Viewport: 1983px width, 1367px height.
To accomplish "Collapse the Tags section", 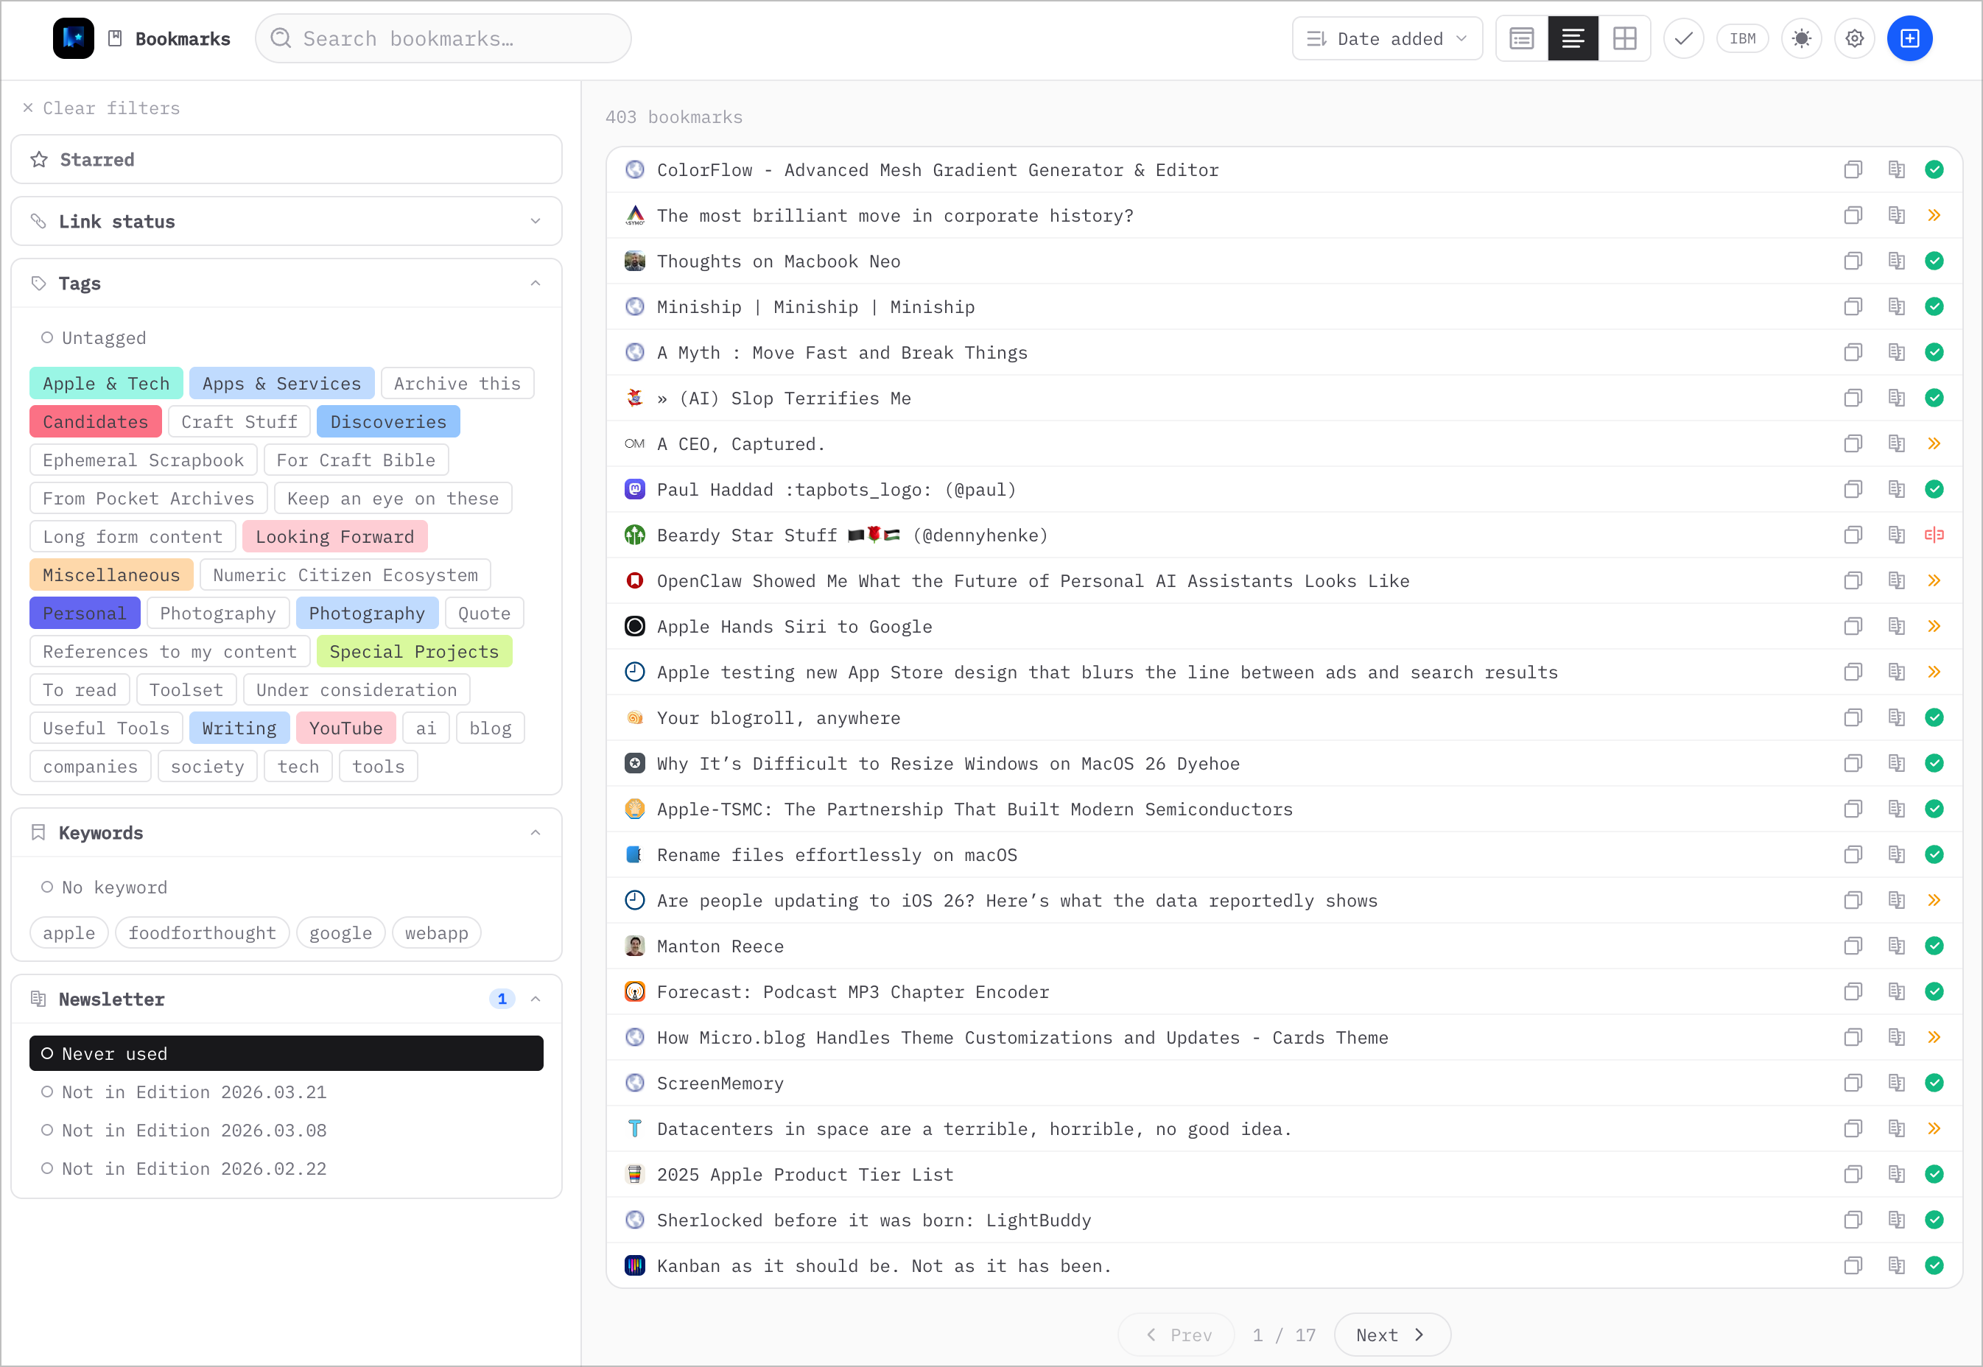I will point(536,284).
